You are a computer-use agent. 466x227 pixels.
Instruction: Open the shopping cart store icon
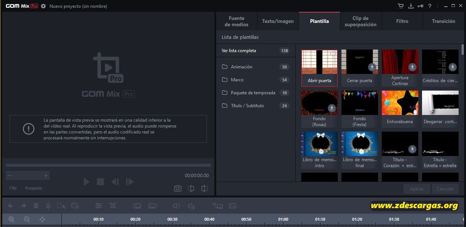401,6
